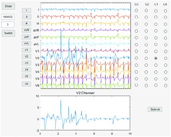
Task: Rate V1 lead as C3
Action: pyautogui.click(x=136, y=51)
